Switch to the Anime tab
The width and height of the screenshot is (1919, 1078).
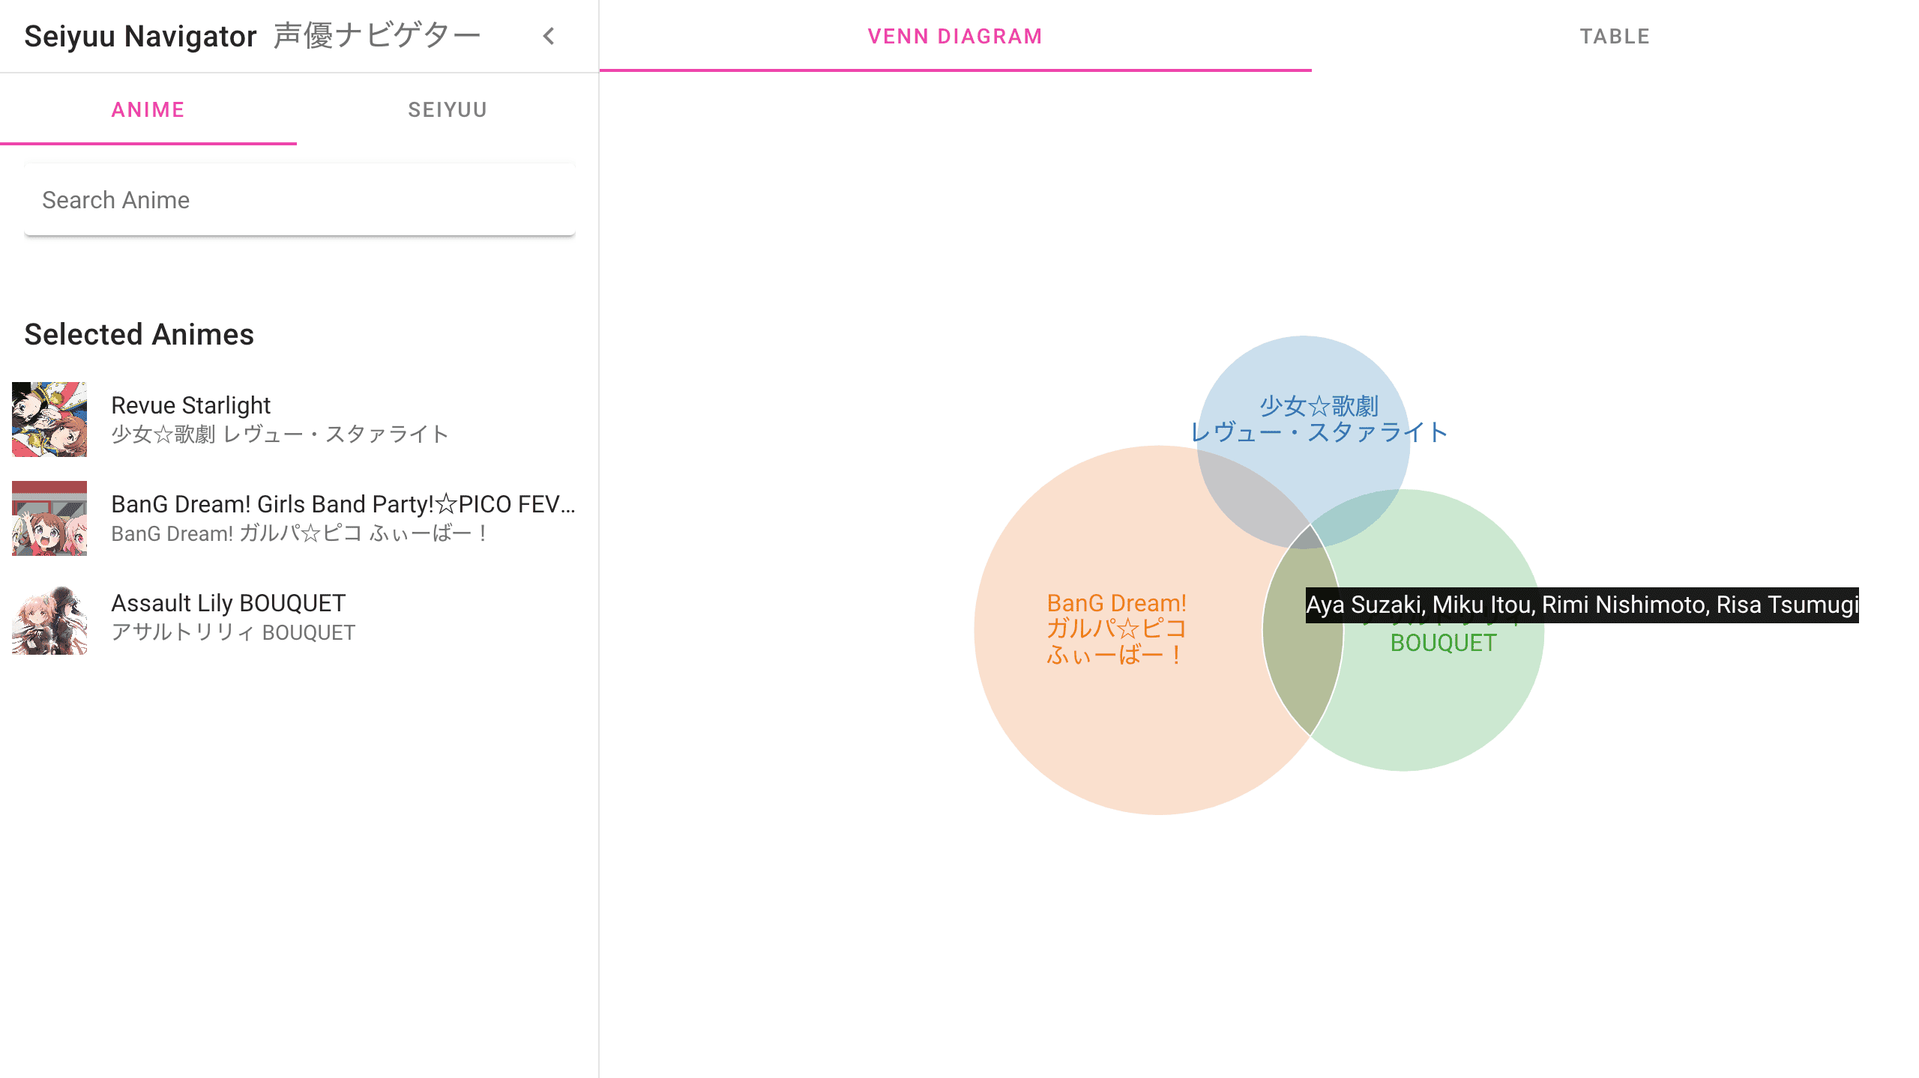[148, 109]
